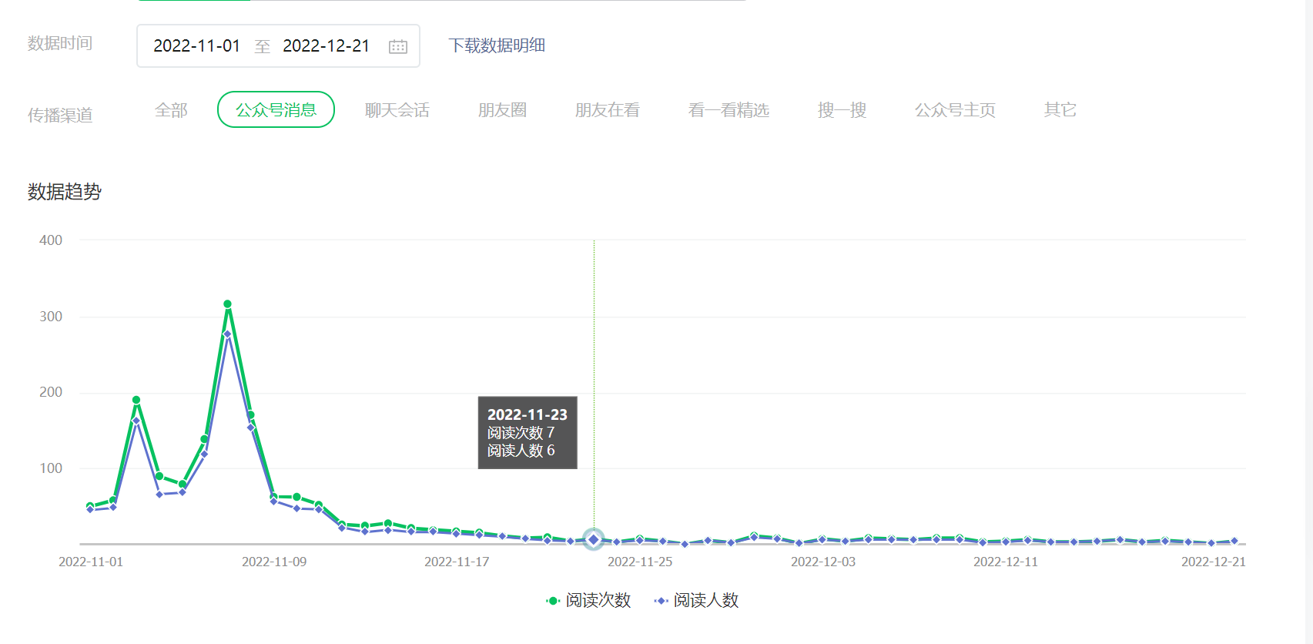
Task: Click x-axis label 2022-11-17
Action: (457, 562)
